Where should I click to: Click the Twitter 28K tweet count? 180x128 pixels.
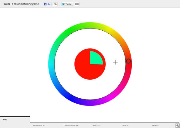coord(77,4)
